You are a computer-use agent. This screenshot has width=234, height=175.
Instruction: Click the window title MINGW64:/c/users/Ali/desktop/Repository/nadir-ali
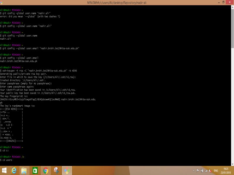click(117, 3)
